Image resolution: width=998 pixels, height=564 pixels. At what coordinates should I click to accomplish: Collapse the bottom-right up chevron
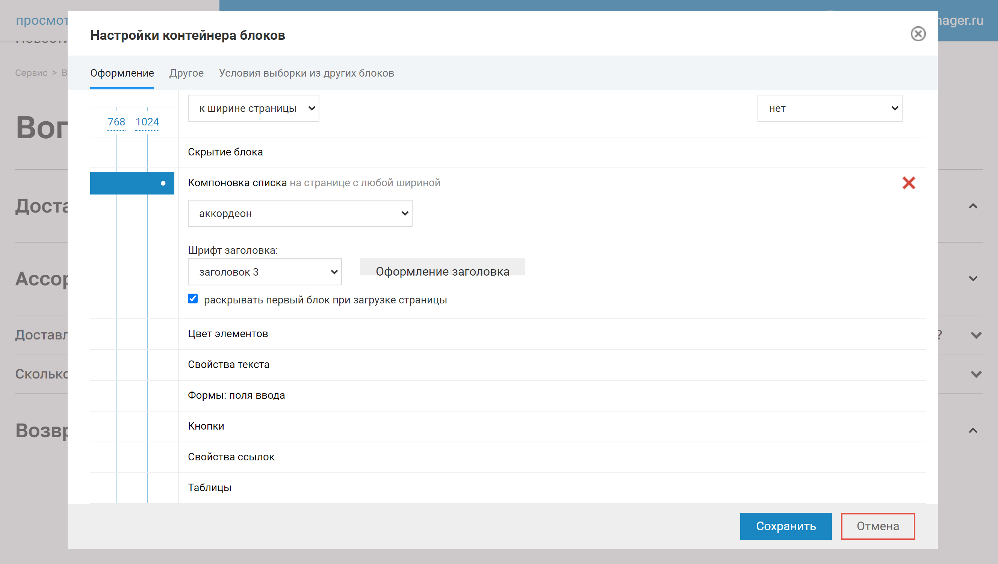[x=973, y=430]
